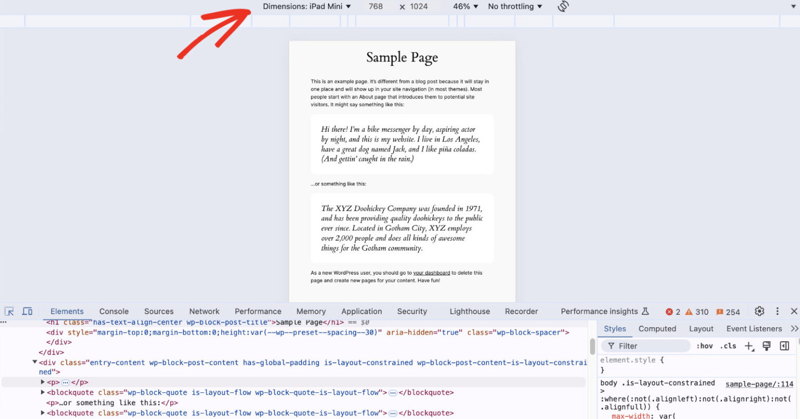Open the Computed styles tab

(x=657, y=328)
